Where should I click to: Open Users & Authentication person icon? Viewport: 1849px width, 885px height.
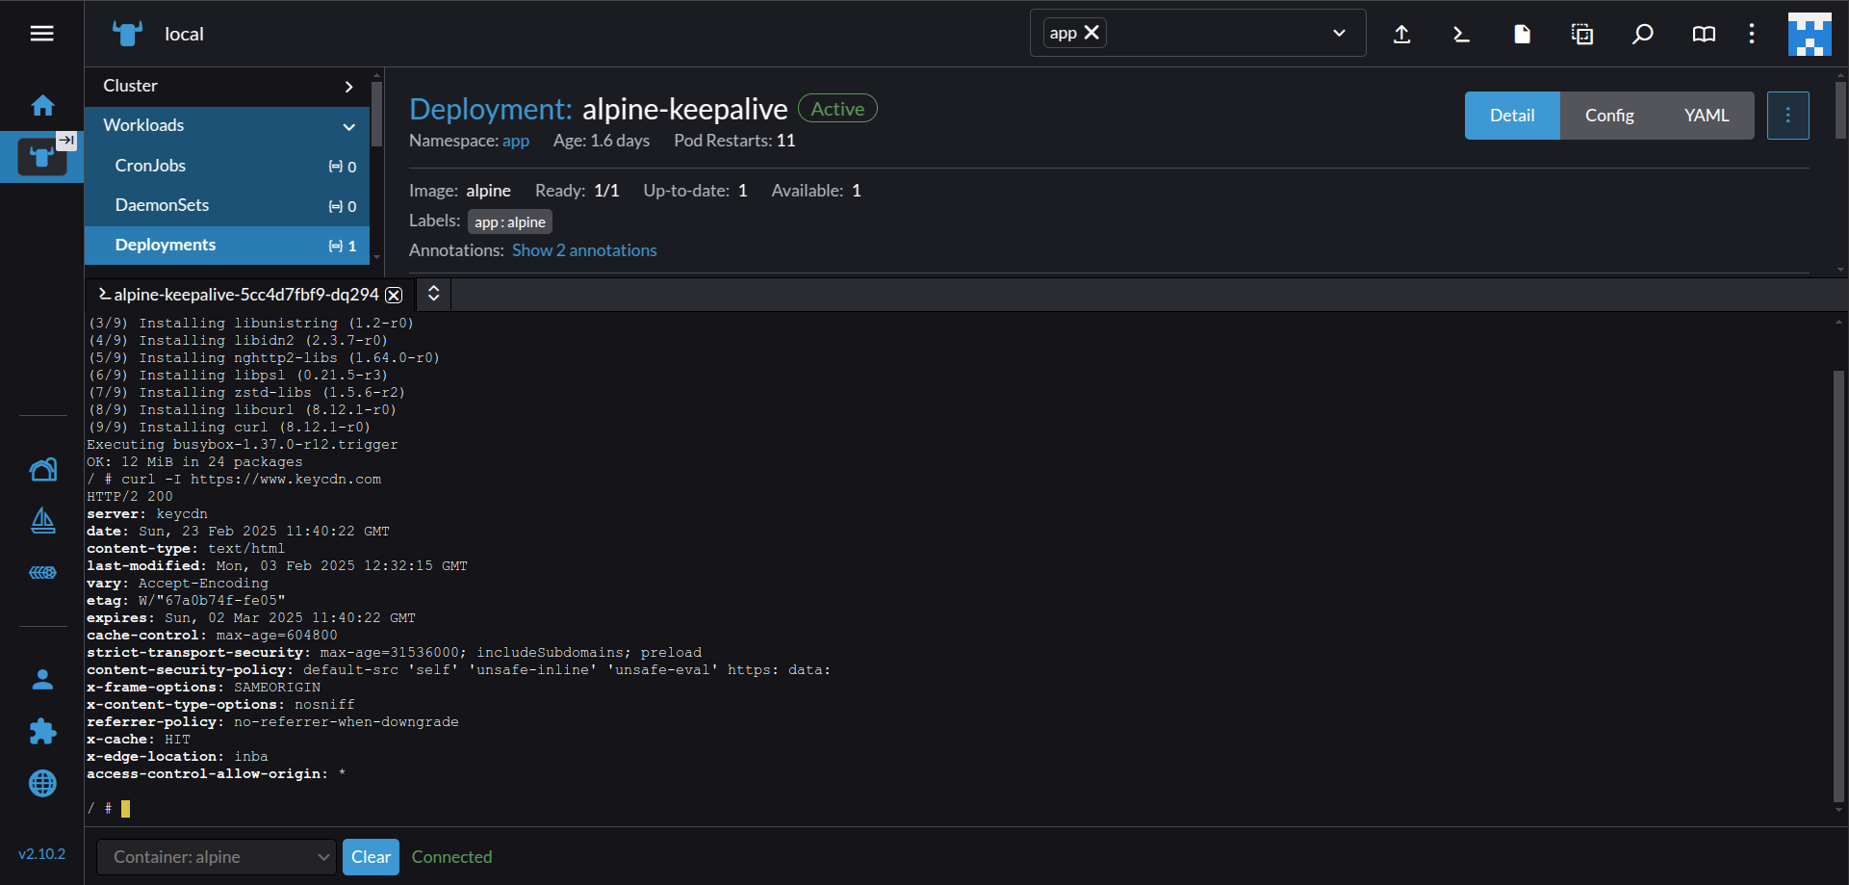tap(42, 680)
